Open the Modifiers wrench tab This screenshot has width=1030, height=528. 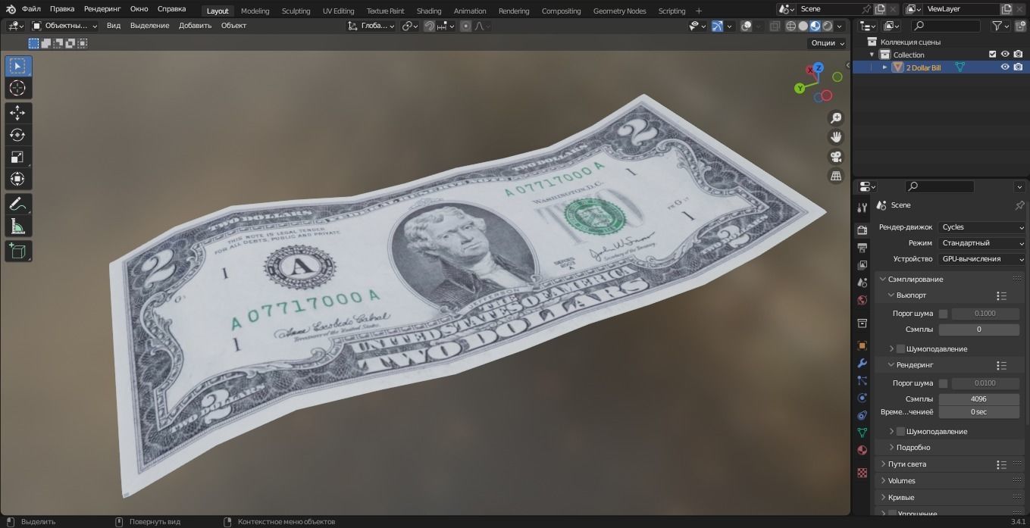tap(862, 363)
